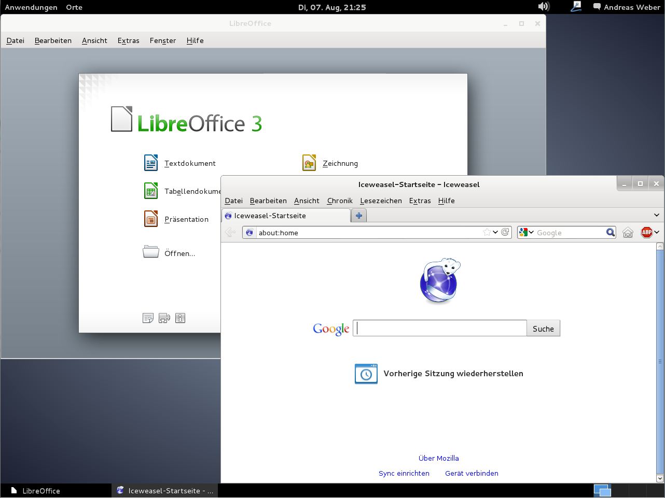Expand the Adblock Plus dropdown arrow
The height and width of the screenshot is (498, 665).
click(657, 233)
